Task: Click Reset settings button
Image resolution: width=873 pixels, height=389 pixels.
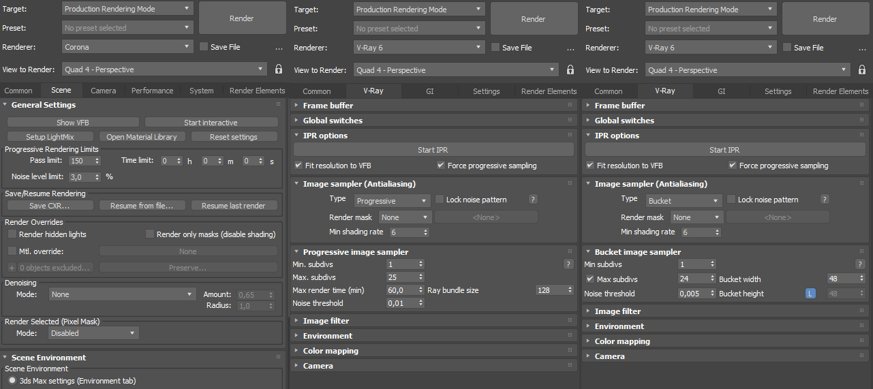Action: click(234, 137)
